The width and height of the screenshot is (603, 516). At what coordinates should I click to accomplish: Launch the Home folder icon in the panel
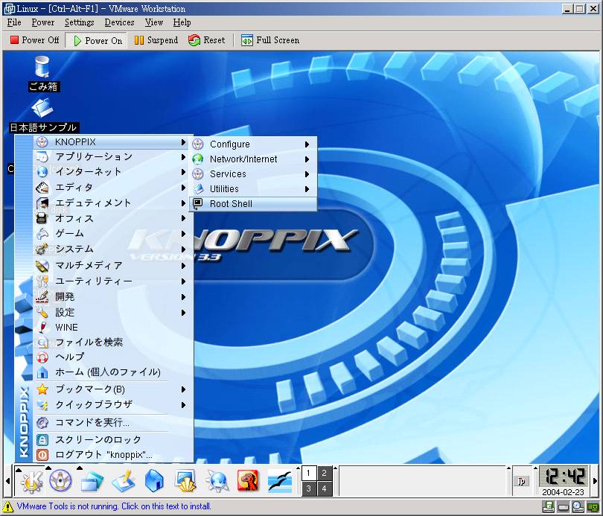[x=154, y=480]
